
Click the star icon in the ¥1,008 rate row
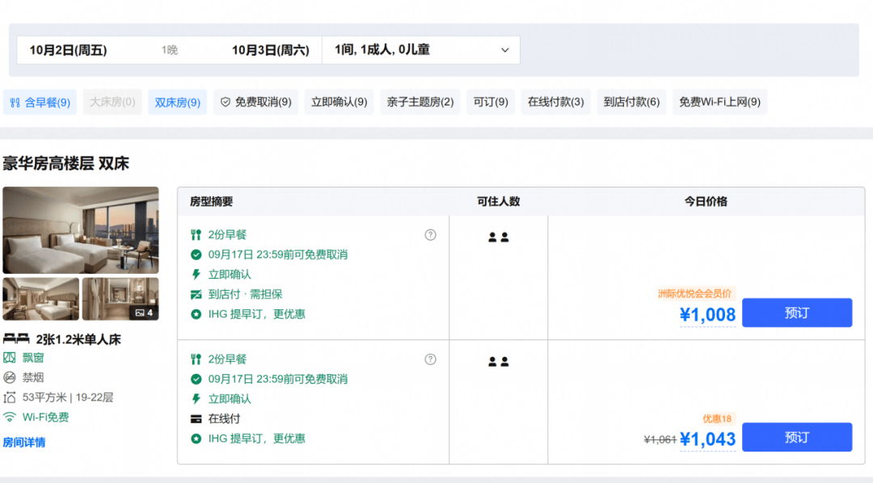point(196,314)
